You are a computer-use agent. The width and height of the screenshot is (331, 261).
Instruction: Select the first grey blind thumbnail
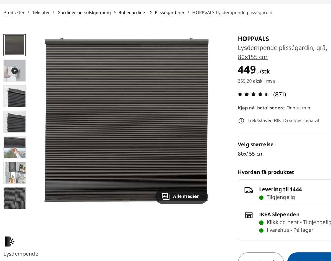coord(14,45)
